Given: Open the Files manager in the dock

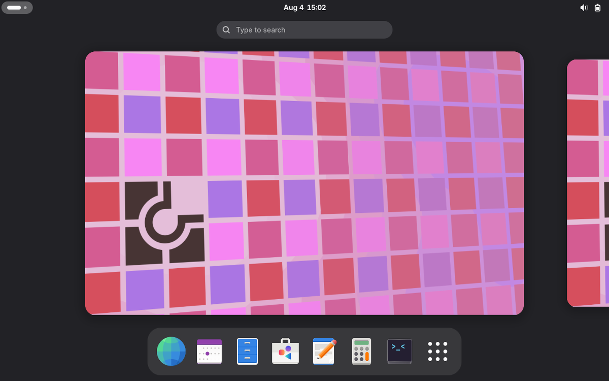Looking at the screenshot, I should (247, 351).
